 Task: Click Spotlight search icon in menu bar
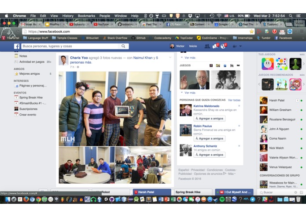[291, 16]
